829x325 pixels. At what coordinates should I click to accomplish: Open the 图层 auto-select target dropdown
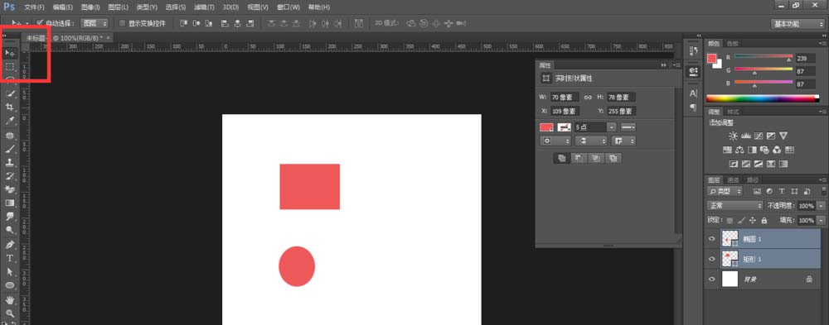click(x=95, y=23)
